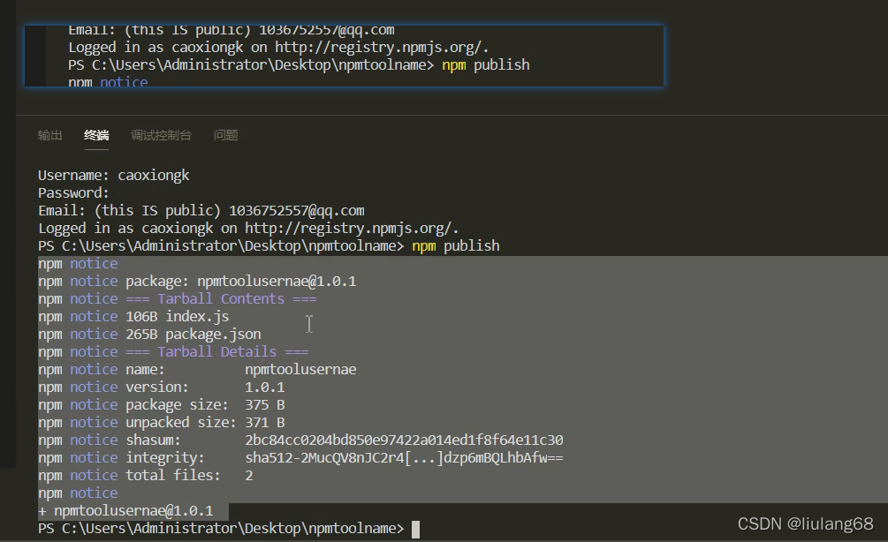Click the Username: caoxiongk line
Screen dimensions: 888x542
coord(114,176)
